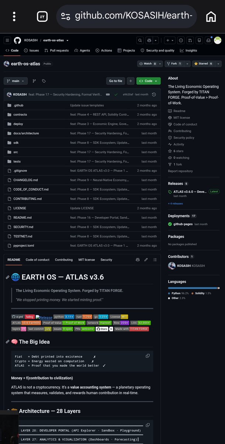
Task: Click the README Copilot icon
Action: (137, 260)
